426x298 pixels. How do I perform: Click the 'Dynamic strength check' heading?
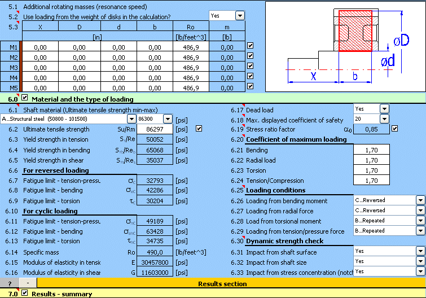click(284, 241)
